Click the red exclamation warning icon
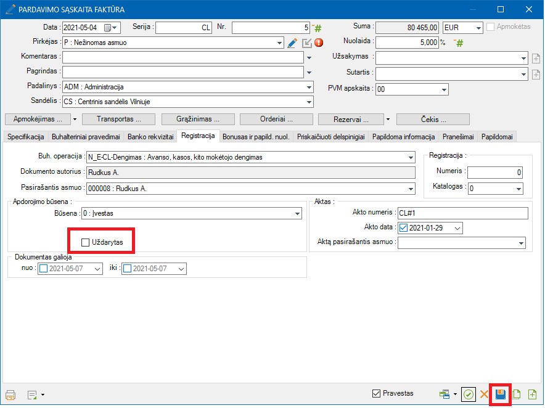This screenshot has width=545, height=408. (319, 43)
